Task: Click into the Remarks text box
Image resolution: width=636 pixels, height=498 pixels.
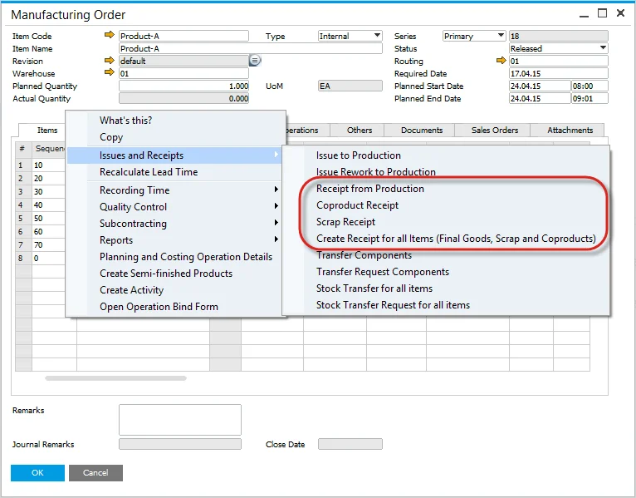Action: tap(179, 420)
